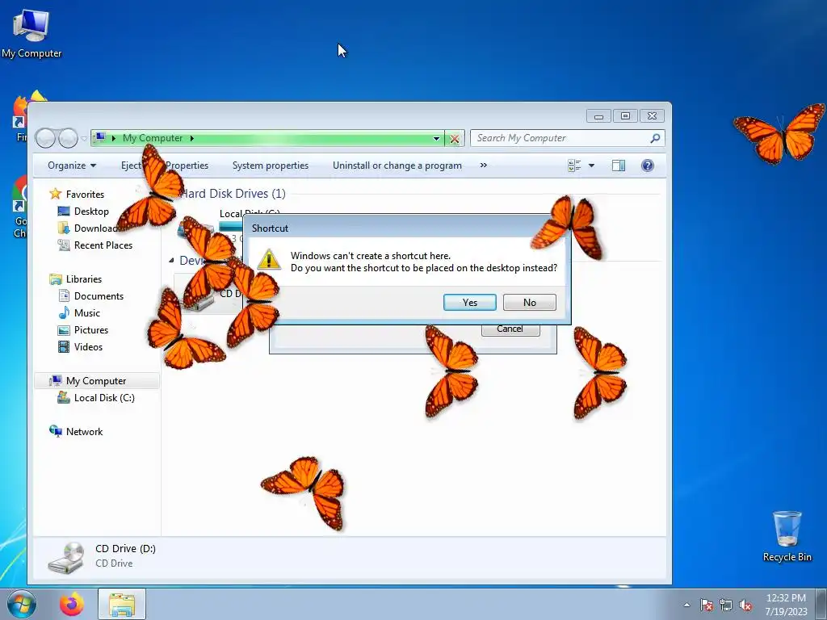Click the Libraries folder icon

pyautogui.click(x=56, y=279)
